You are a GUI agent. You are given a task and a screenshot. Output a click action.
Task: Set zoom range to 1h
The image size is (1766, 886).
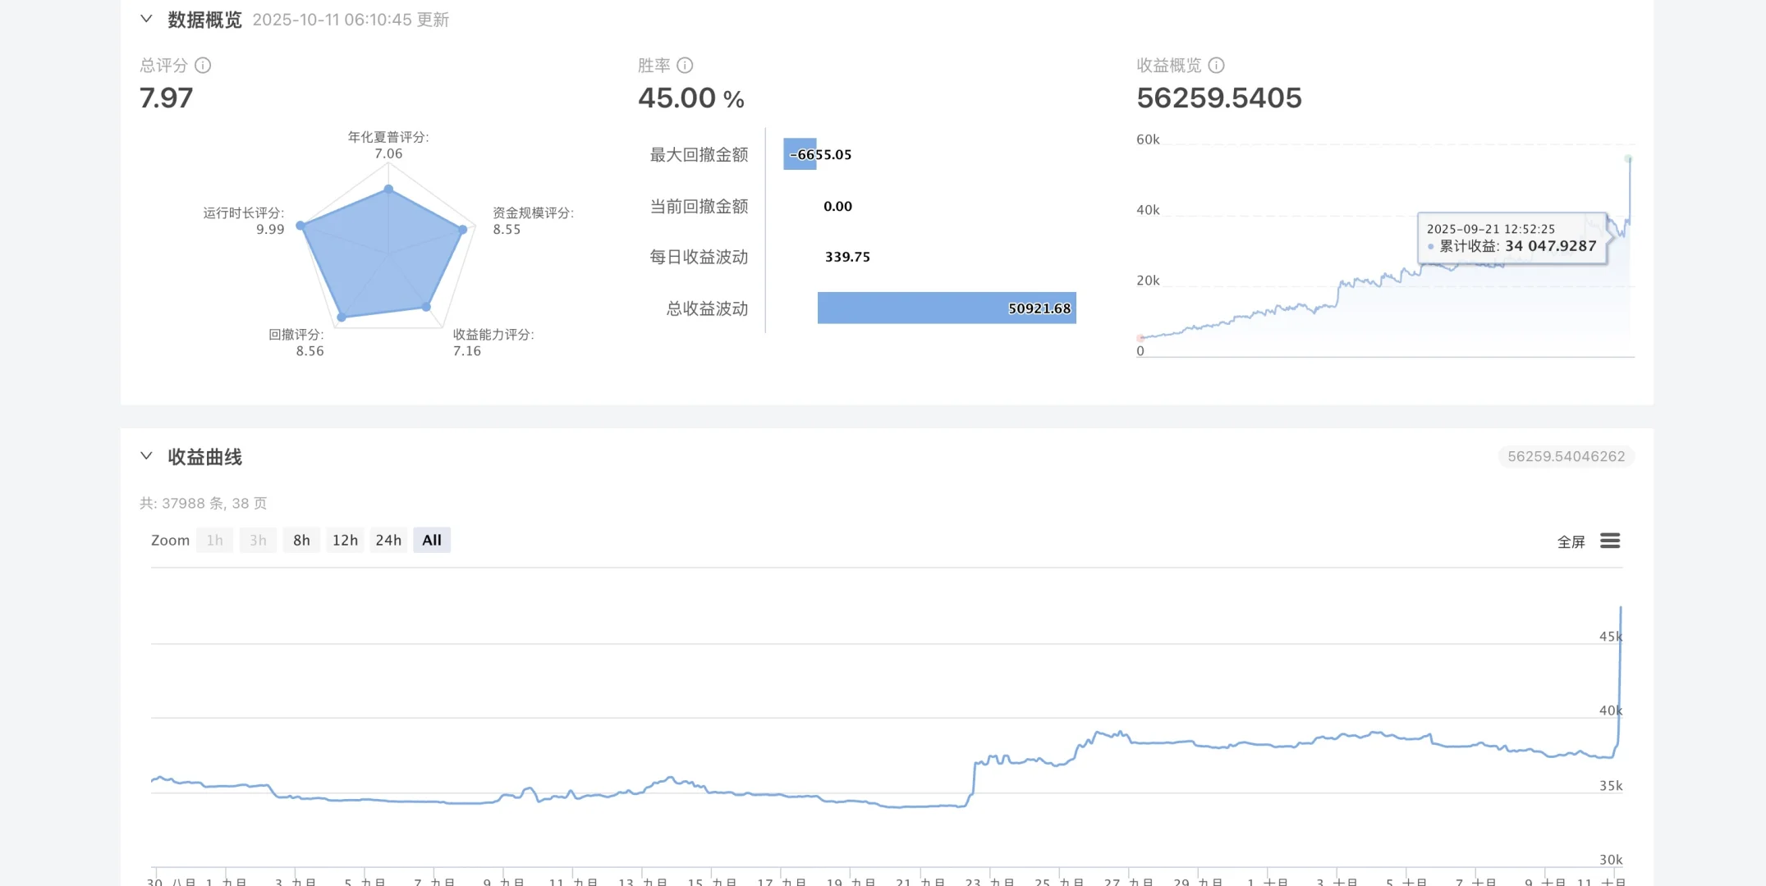[x=214, y=540]
